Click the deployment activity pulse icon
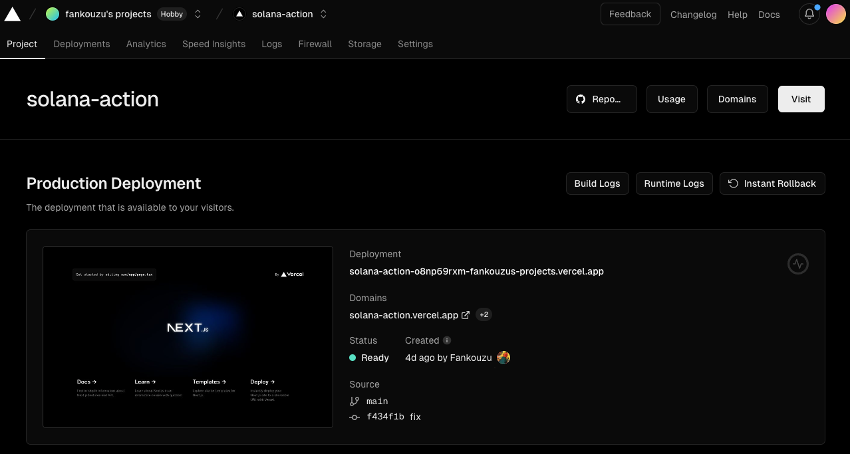Screen dimensions: 850x454 798,264
